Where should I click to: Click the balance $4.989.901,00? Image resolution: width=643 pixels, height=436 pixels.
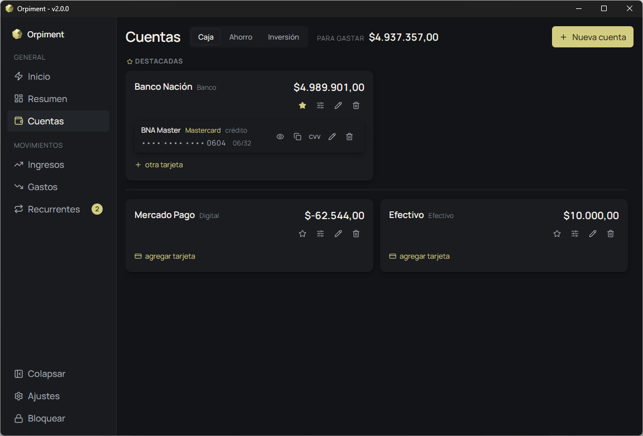click(x=329, y=88)
